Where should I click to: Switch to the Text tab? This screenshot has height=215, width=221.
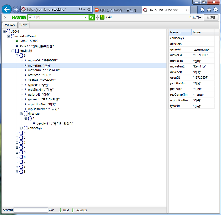tap(24, 25)
